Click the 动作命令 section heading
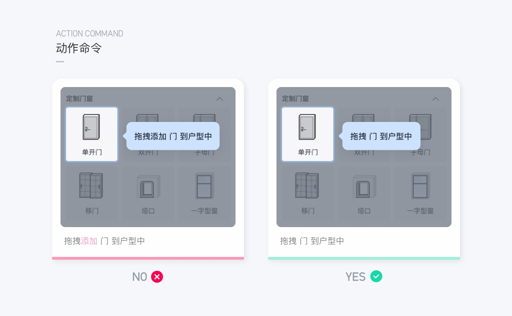 pyautogui.click(x=79, y=48)
